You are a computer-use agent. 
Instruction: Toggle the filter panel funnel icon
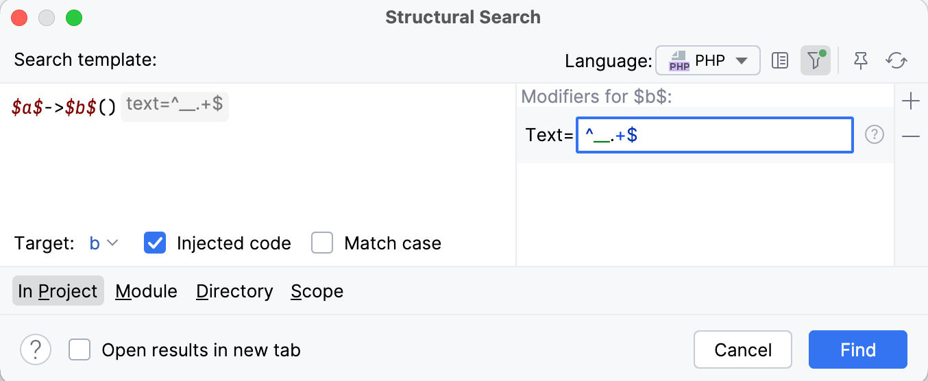pyautogui.click(x=815, y=61)
